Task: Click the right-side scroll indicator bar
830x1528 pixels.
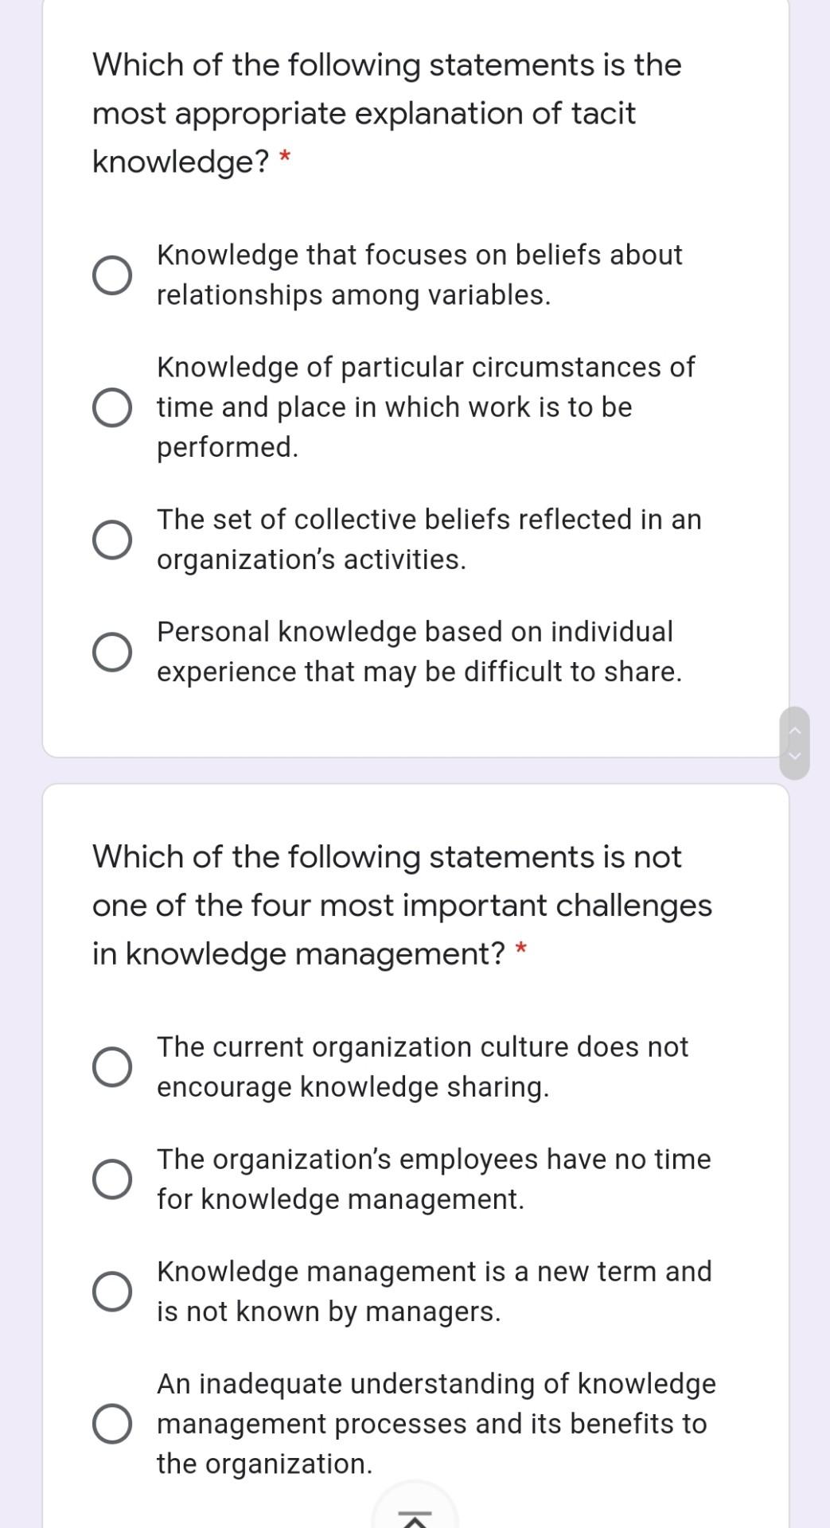Action: tap(796, 742)
